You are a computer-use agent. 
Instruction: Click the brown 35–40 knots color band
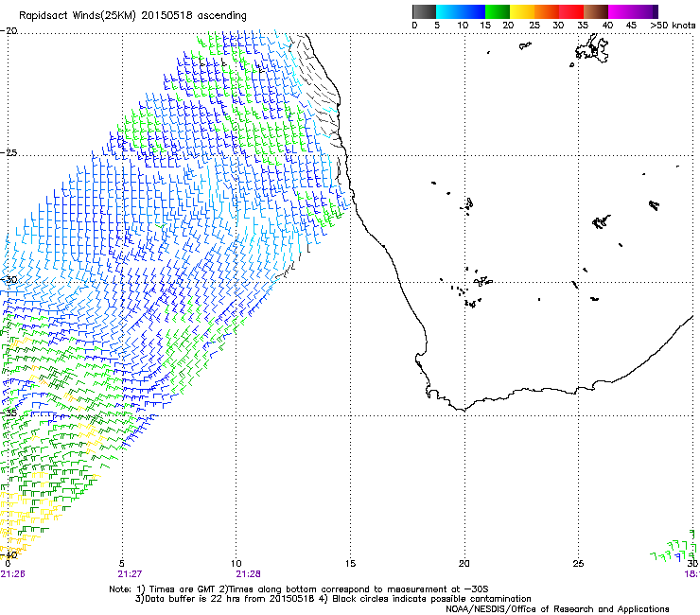(596, 11)
